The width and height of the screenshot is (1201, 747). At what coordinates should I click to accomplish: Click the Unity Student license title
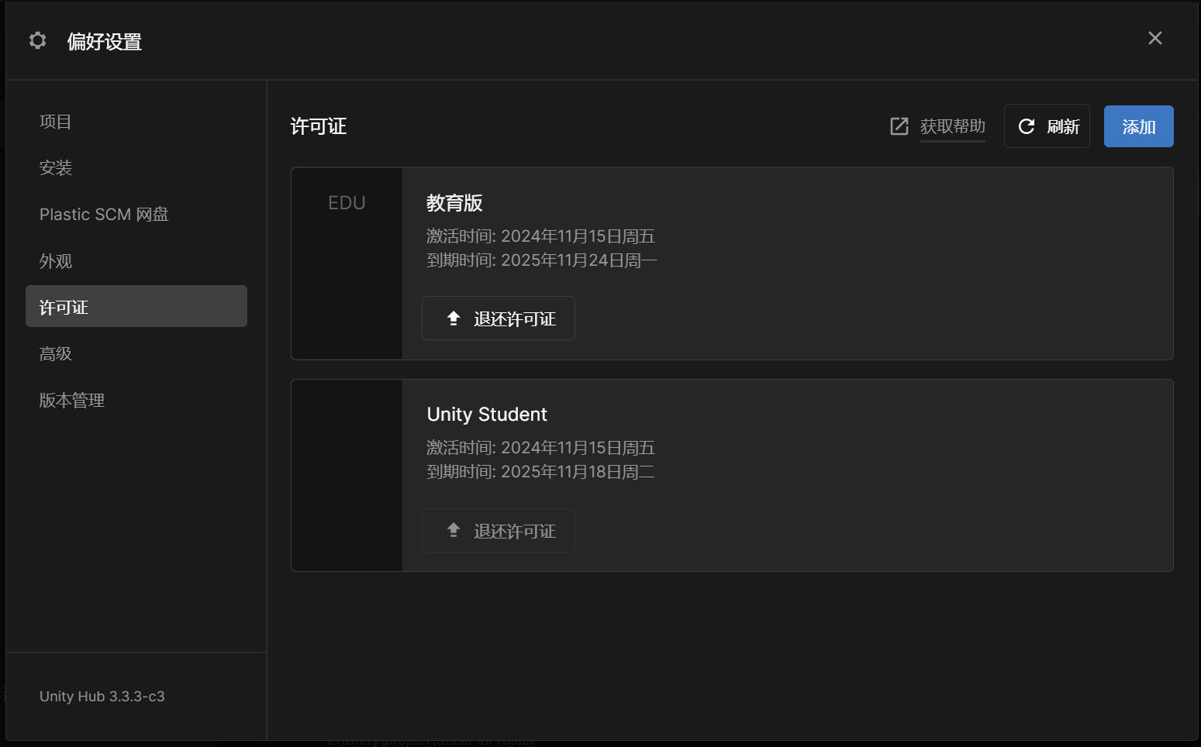[487, 415]
